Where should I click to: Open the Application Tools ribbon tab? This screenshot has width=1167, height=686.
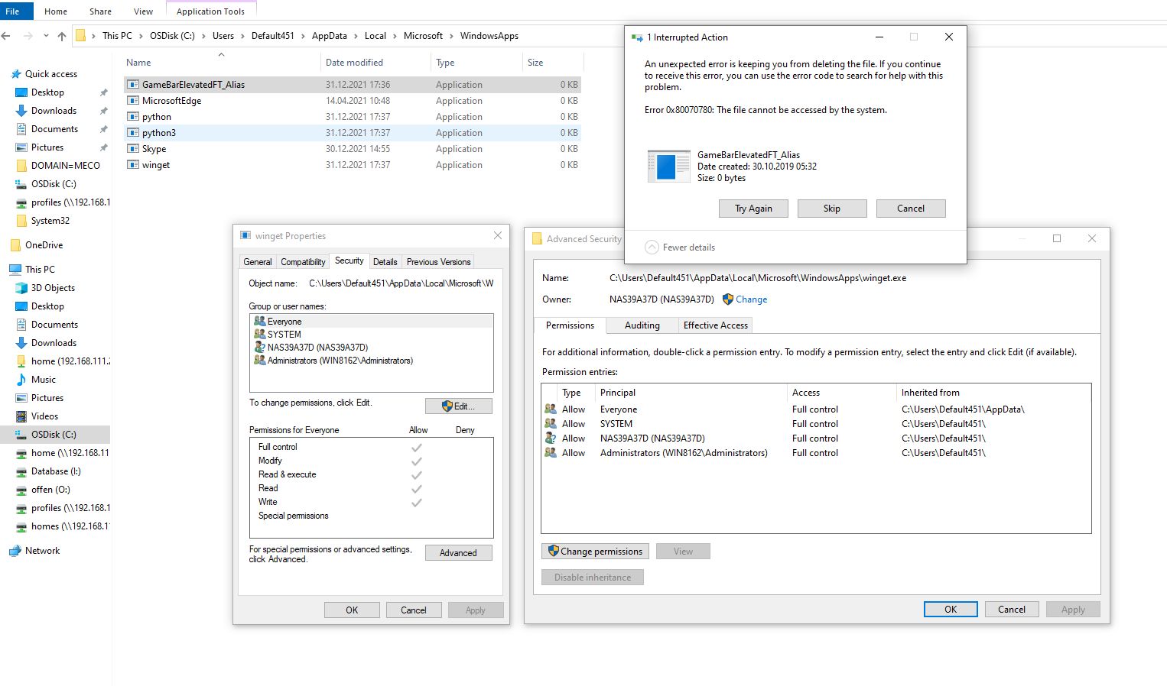pyautogui.click(x=210, y=11)
